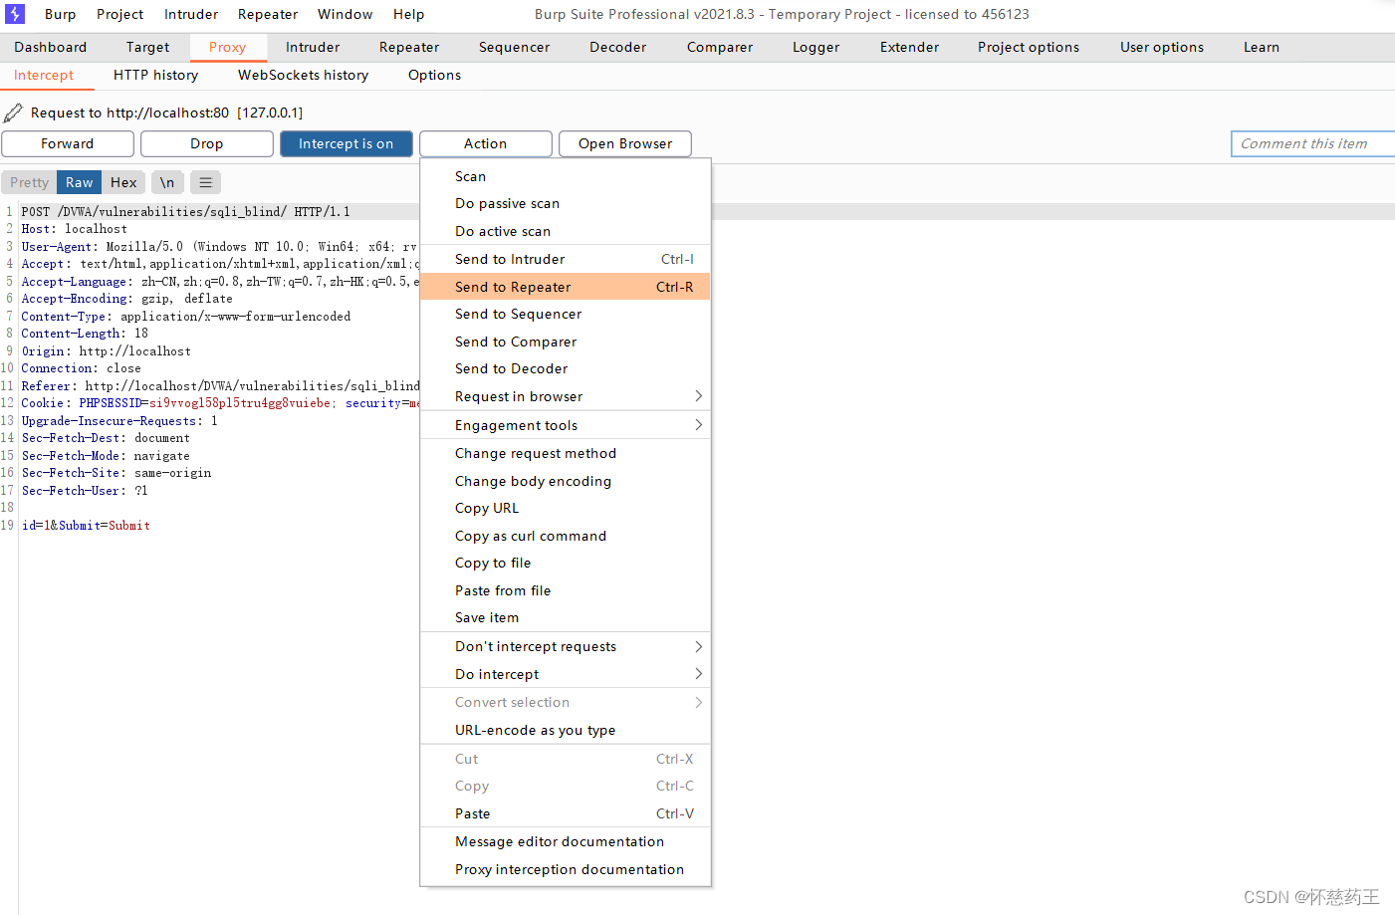Open the Repeater menu in menu bar
1395x915 pixels.
[x=268, y=14]
